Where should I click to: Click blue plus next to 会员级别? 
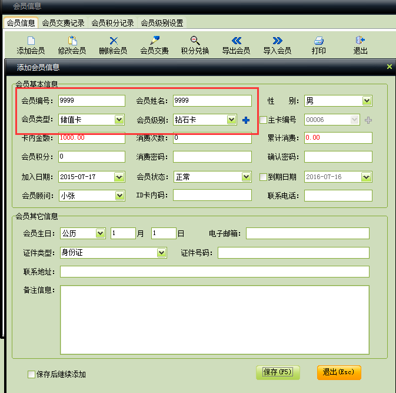246,120
